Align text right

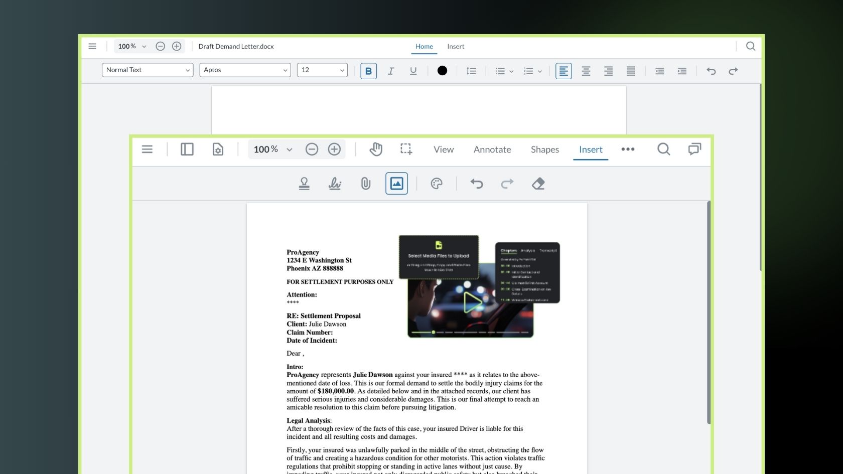(x=608, y=71)
